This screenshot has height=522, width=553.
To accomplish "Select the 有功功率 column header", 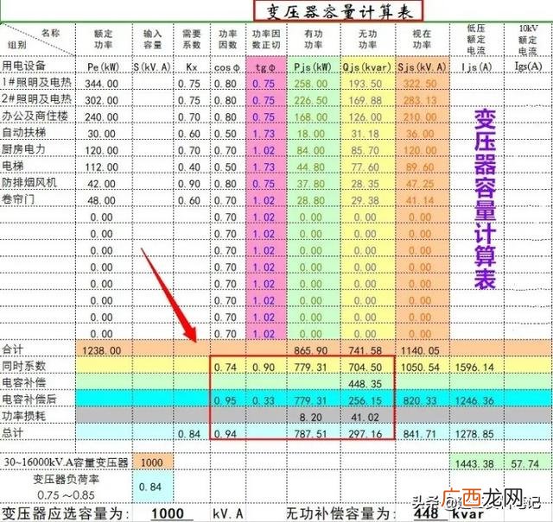I will (x=314, y=39).
